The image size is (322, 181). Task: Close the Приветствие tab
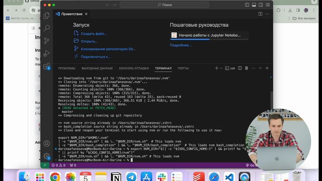pos(86,14)
